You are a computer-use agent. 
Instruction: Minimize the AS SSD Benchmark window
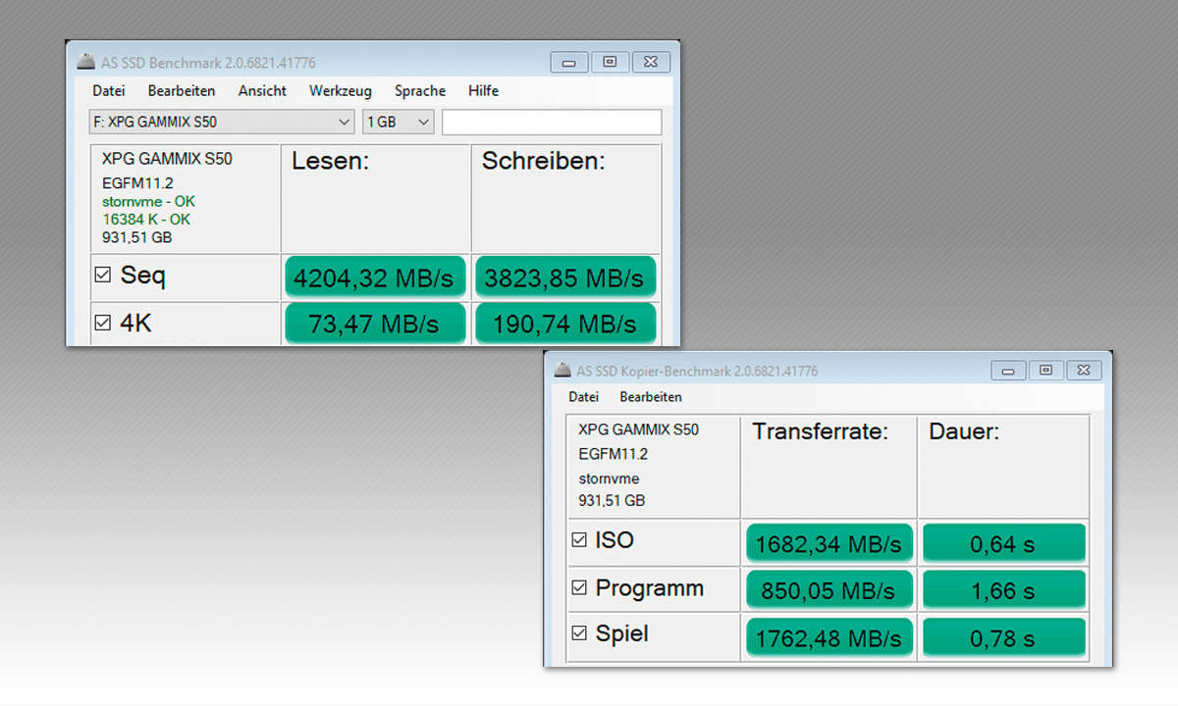coord(568,62)
